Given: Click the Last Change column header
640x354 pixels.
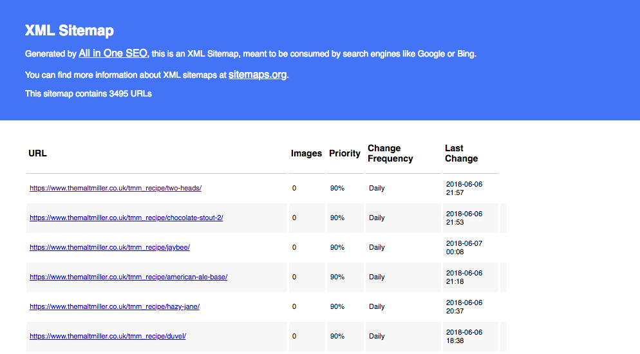Looking at the screenshot, I should (x=461, y=154).
